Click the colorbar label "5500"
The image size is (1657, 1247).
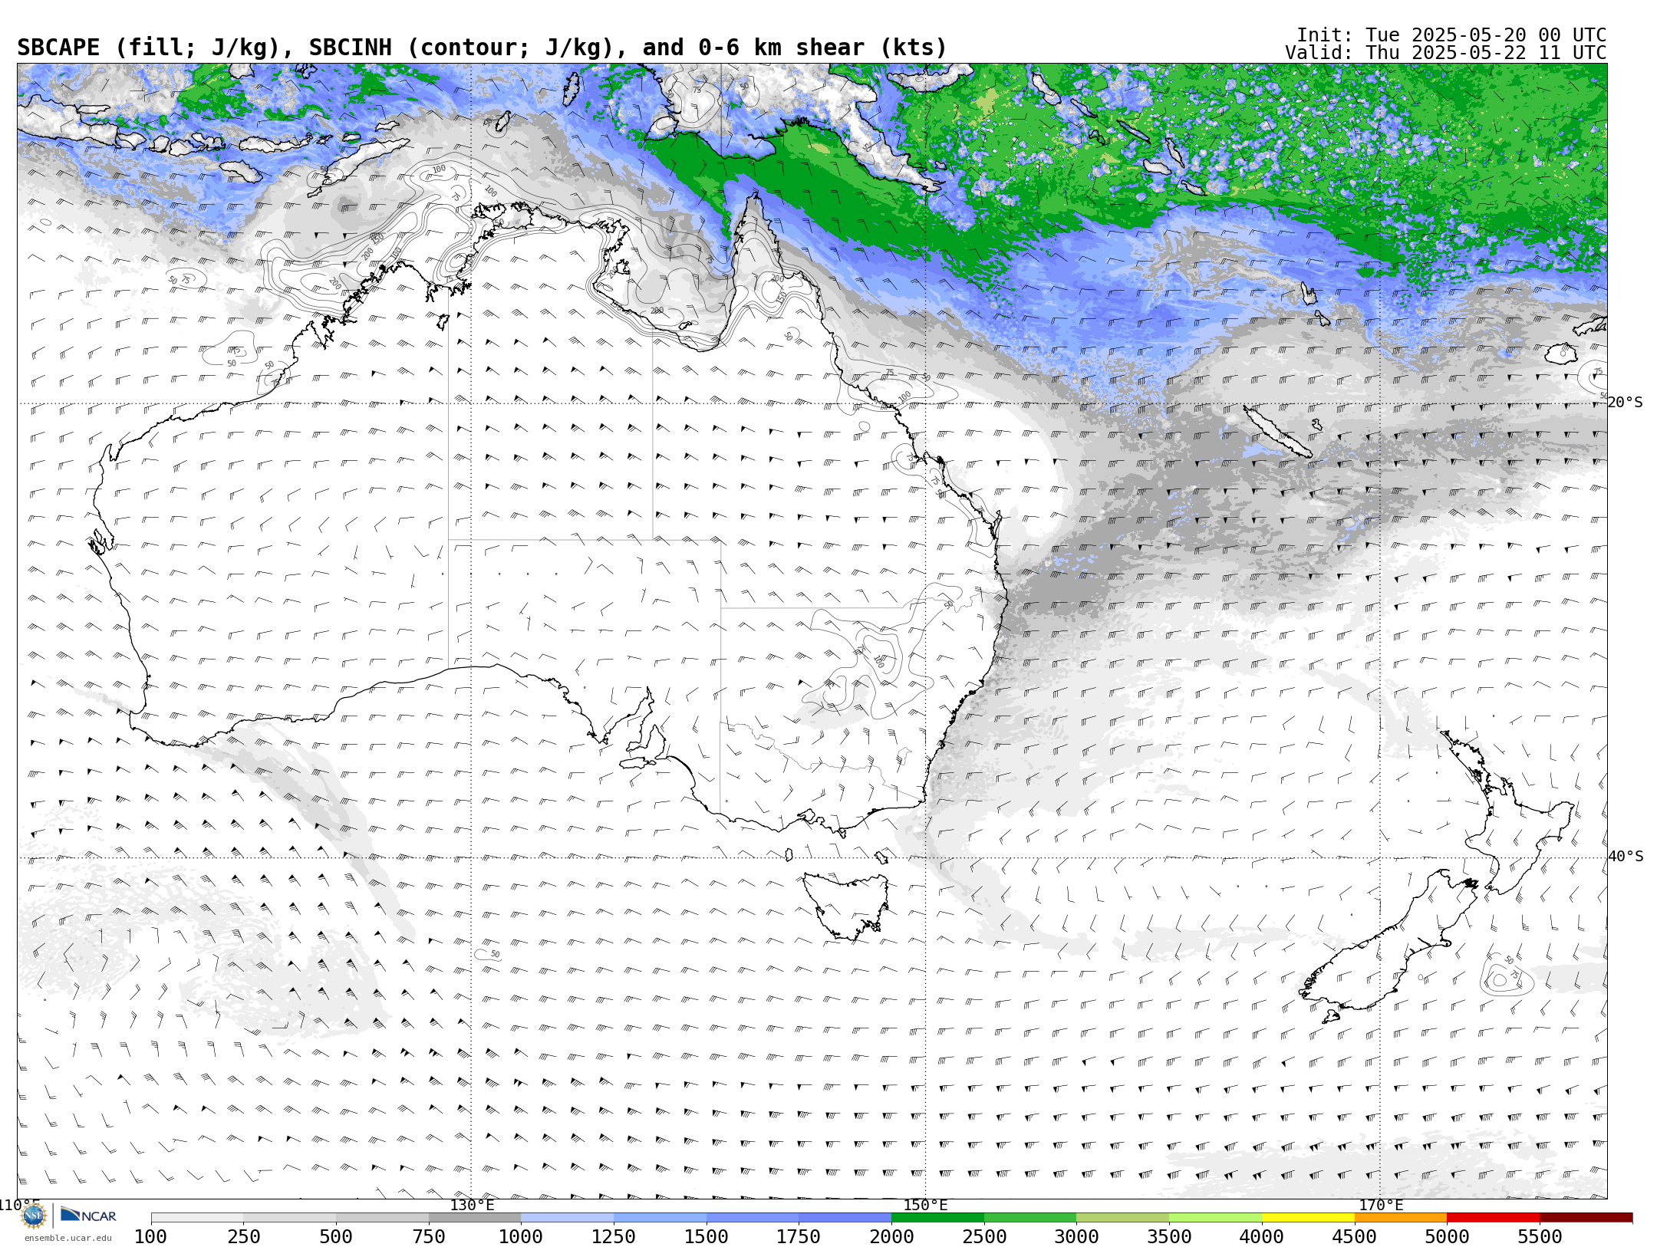pyautogui.click(x=1540, y=1237)
